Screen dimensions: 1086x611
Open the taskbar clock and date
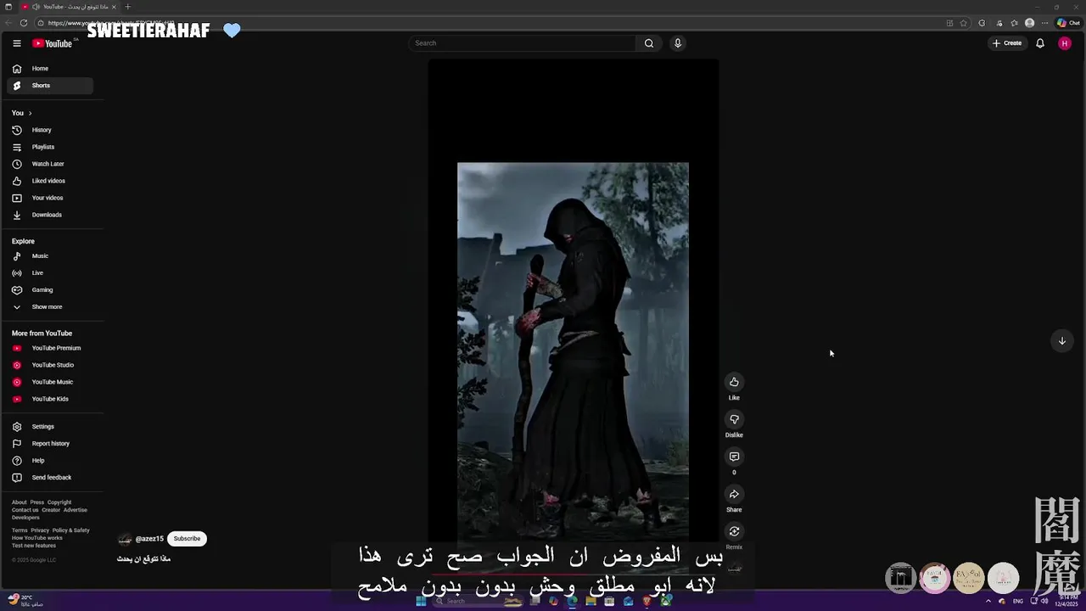[x=1067, y=601]
